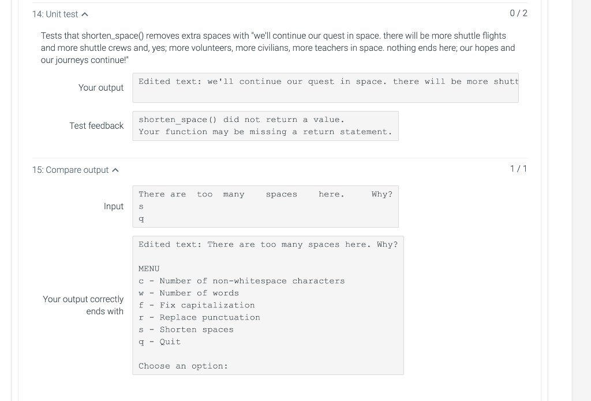Image resolution: width=591 pixels, height=401 pixels.
Task: Collapse the '14: Unit test' section chevron
Action: click(85, 14)
